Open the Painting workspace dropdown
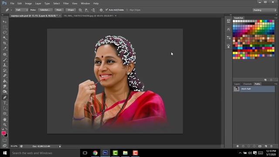The image size is (279, 157). (265, 10)
